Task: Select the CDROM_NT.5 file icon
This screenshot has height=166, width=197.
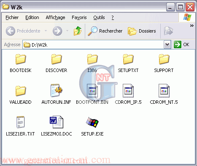Action: 164,91
